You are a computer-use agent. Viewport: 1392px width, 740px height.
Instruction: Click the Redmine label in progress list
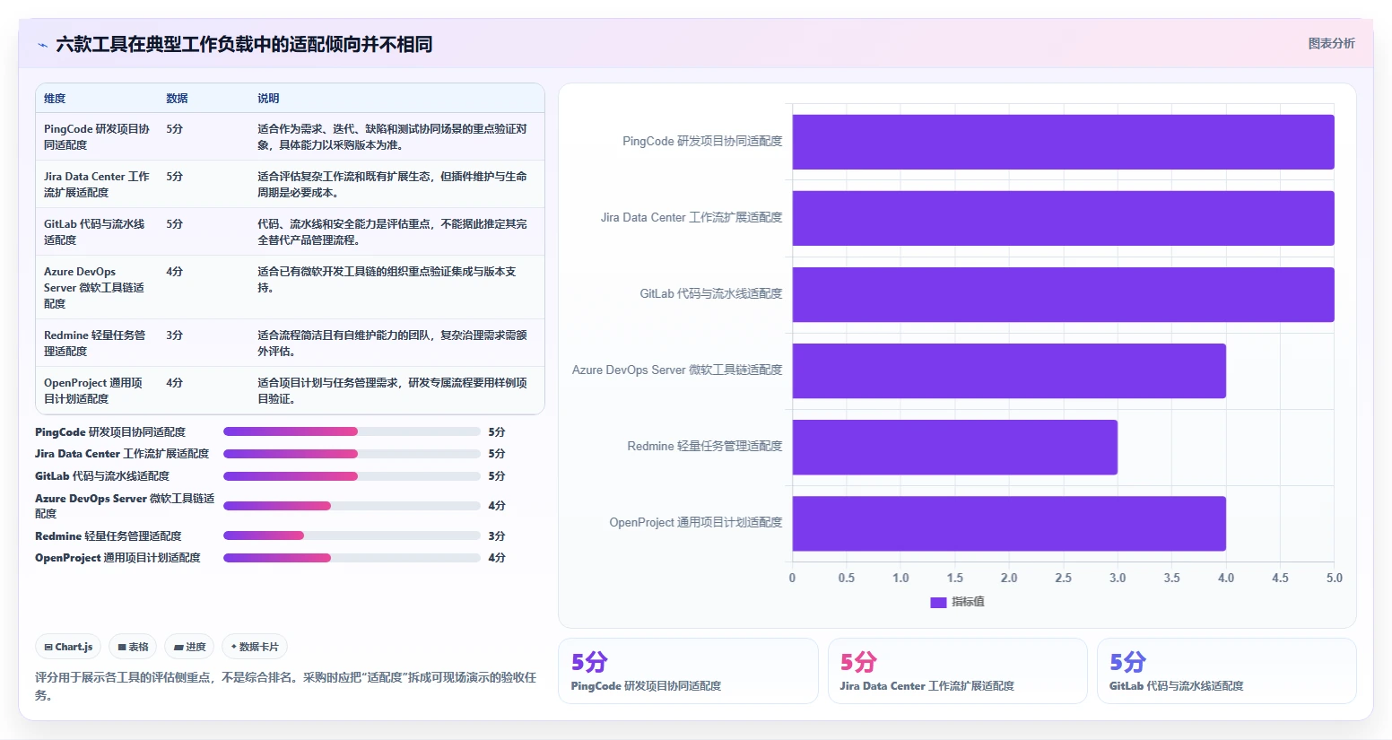[x=108, y=535]
